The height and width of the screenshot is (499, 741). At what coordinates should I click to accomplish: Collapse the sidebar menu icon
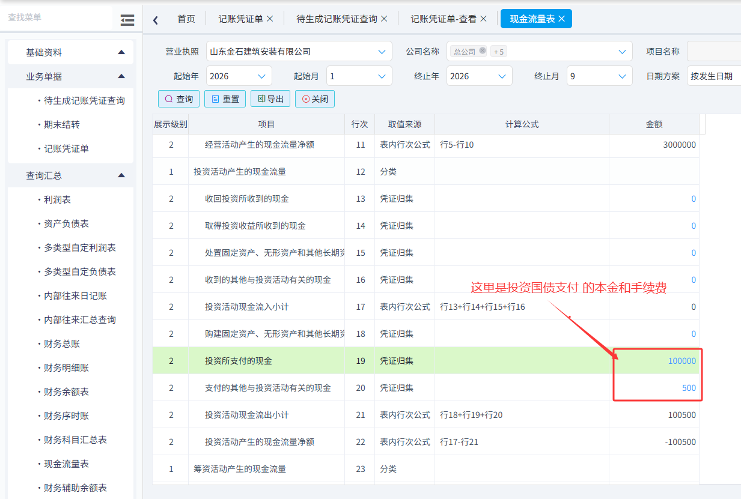point(127,20)
